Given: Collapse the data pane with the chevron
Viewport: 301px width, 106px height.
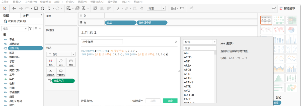Looking at the screenshot, I should coord(41,15).
